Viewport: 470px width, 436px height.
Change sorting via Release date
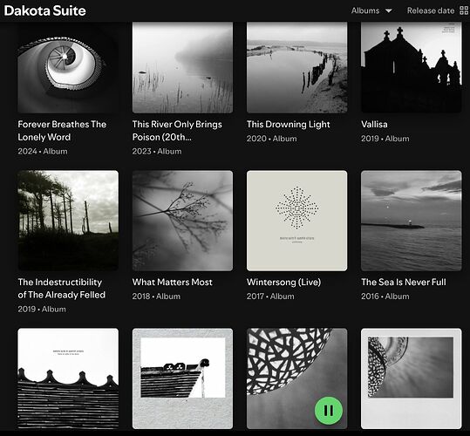(x=431, y=10)
